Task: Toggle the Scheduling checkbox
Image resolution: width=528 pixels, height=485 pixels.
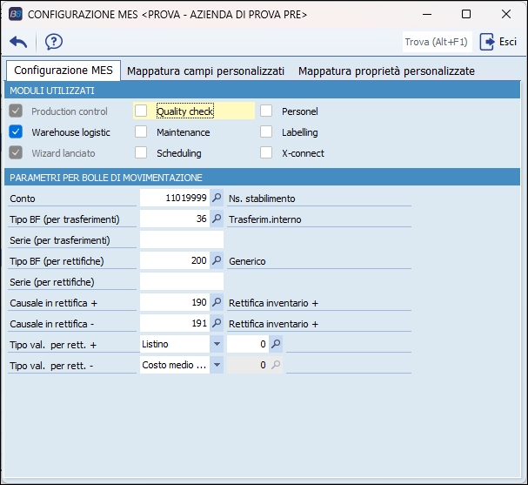Action: point(141,153)
